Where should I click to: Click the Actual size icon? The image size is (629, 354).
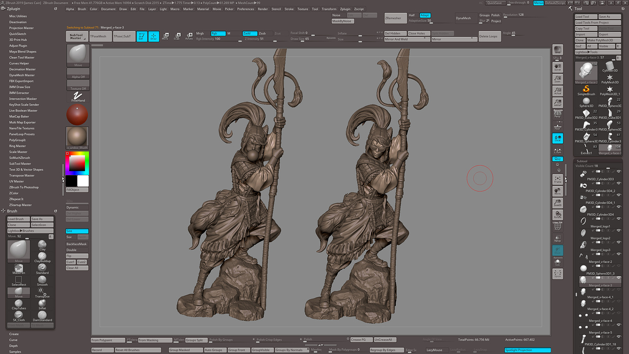coord(558,91)
